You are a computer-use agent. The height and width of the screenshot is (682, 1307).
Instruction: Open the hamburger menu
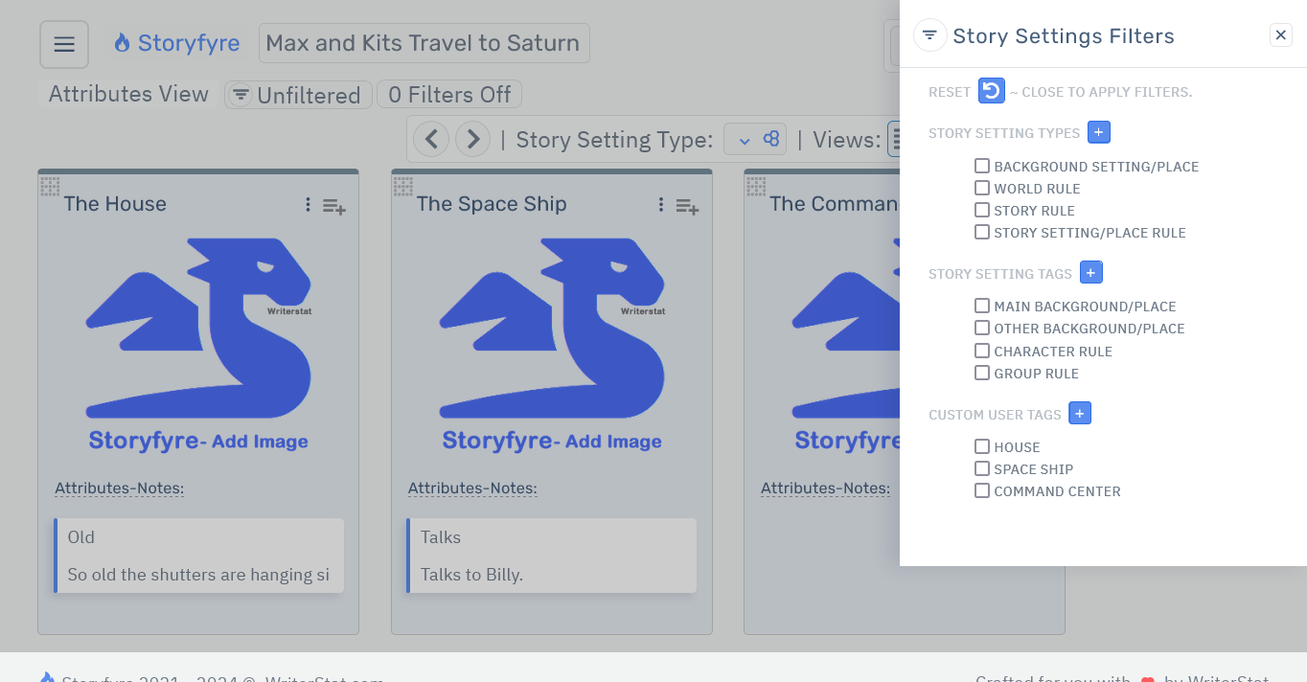tap(63, 43)
